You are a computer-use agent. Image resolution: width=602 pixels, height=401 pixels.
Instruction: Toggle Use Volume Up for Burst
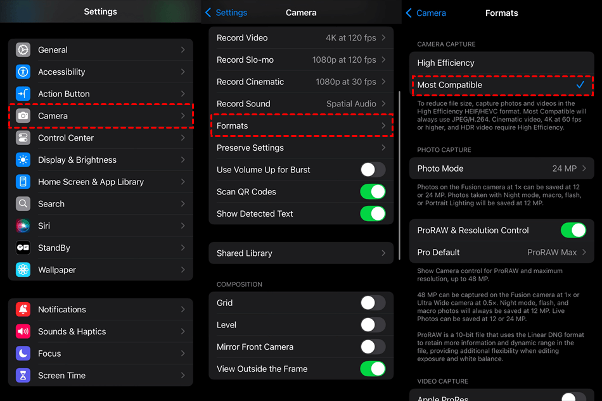tap(373, 170)
